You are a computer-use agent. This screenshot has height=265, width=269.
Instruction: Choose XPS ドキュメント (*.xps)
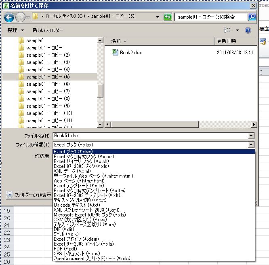[x=154, y=254]
